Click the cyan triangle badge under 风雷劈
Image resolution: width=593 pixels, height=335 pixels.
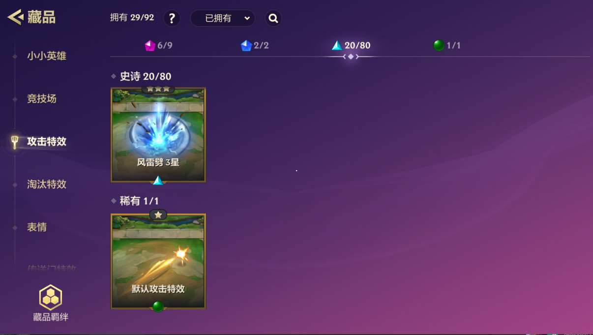tap(158, 181)
